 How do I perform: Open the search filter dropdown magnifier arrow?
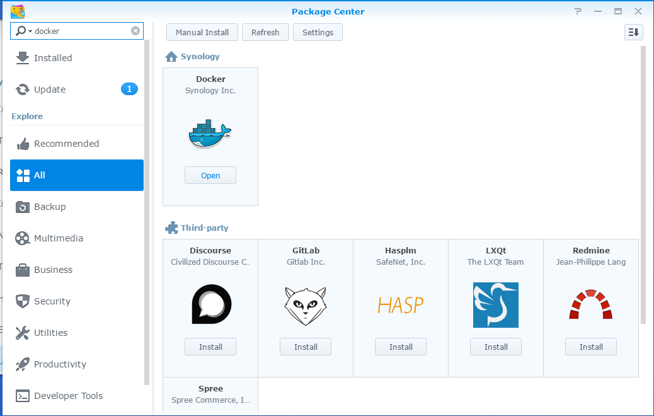(24, 31)
